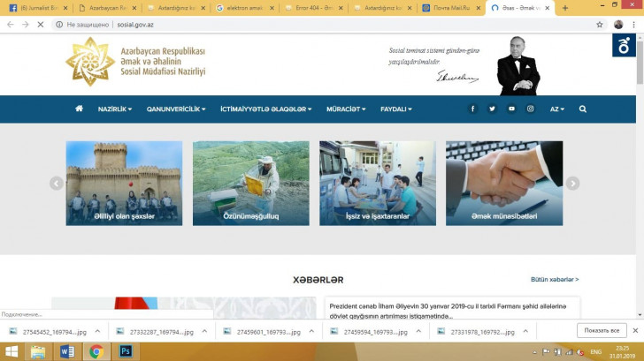
Task: Open the Chrome profile avatar
Action: [618, 25]
